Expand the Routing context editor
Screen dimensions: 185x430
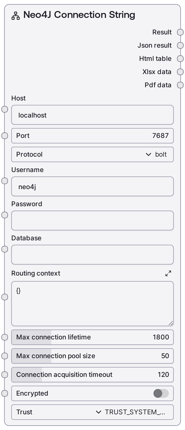pos(168,273)
